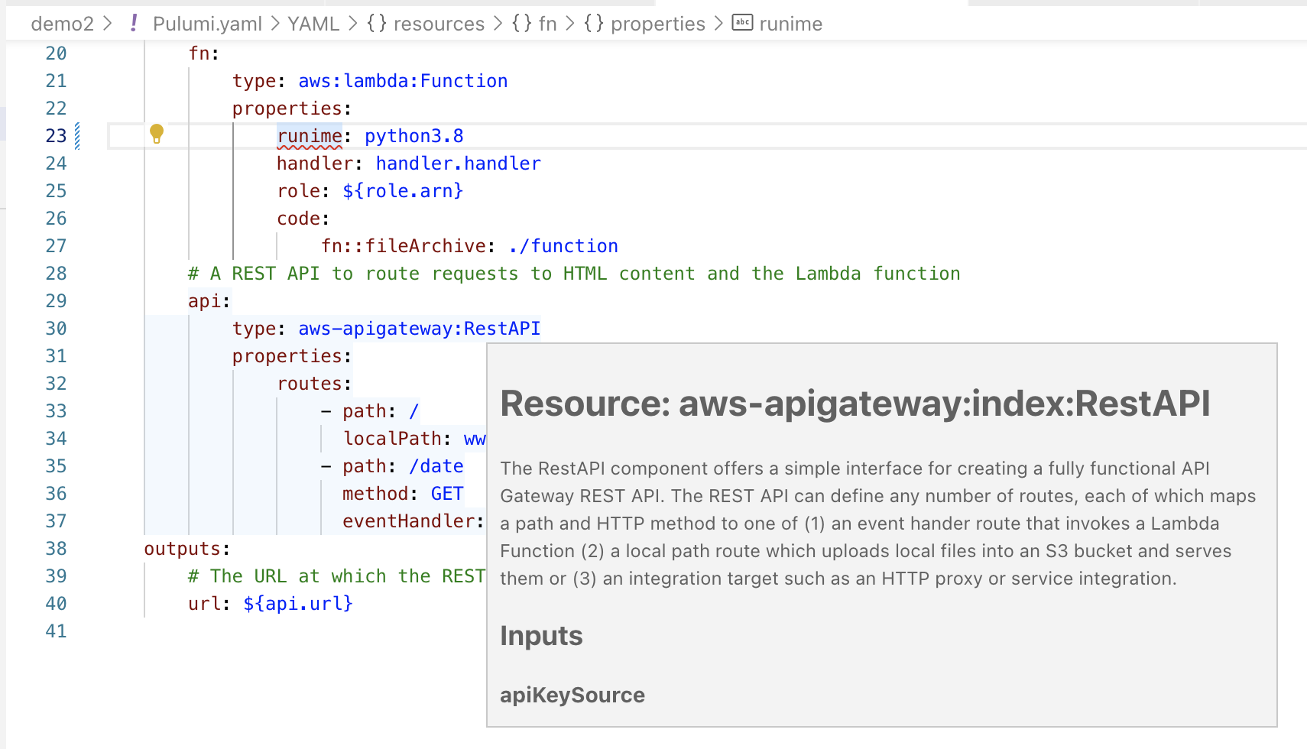
Task: Select properties breadcrumb segment
Action: 658,24
